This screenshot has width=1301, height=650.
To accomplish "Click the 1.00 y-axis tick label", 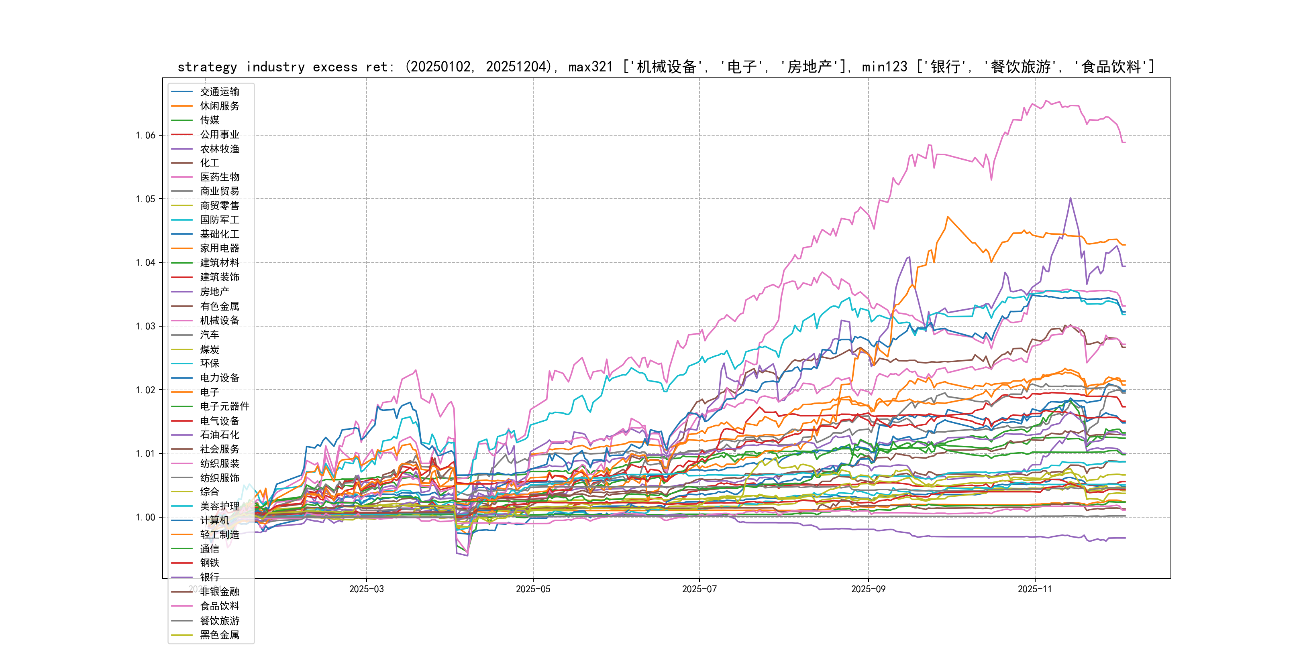I will [145, 517].
